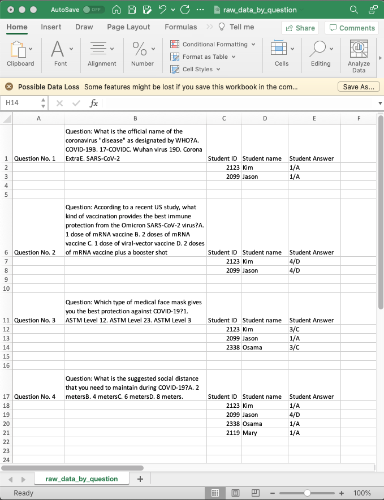This screenshot has height=500, width=384.
Task: Click the search magnifier in title bar
Action: tap(353, 10)
